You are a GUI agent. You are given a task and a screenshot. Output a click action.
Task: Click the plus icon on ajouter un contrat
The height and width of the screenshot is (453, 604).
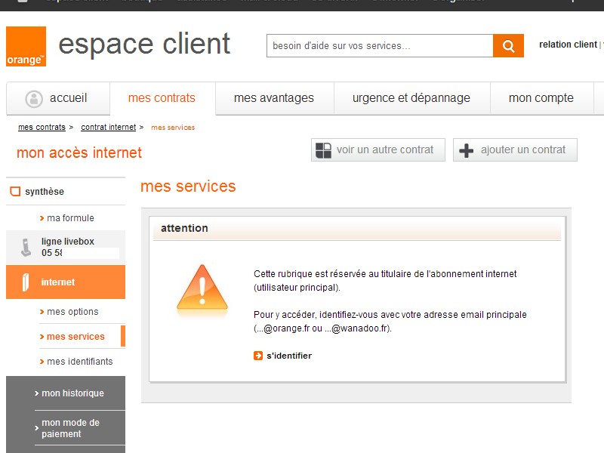coord(466,150)
